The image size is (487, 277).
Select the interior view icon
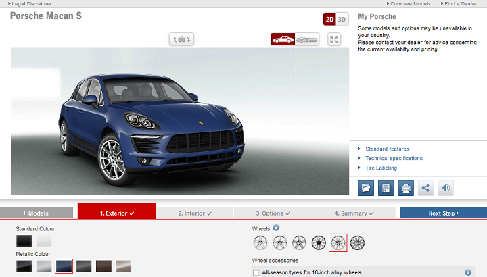[x=307, y=39]
